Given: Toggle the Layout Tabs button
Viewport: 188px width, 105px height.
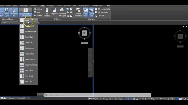Looking at the screenshot, I should pyautogui.click(x=91, y=12).
